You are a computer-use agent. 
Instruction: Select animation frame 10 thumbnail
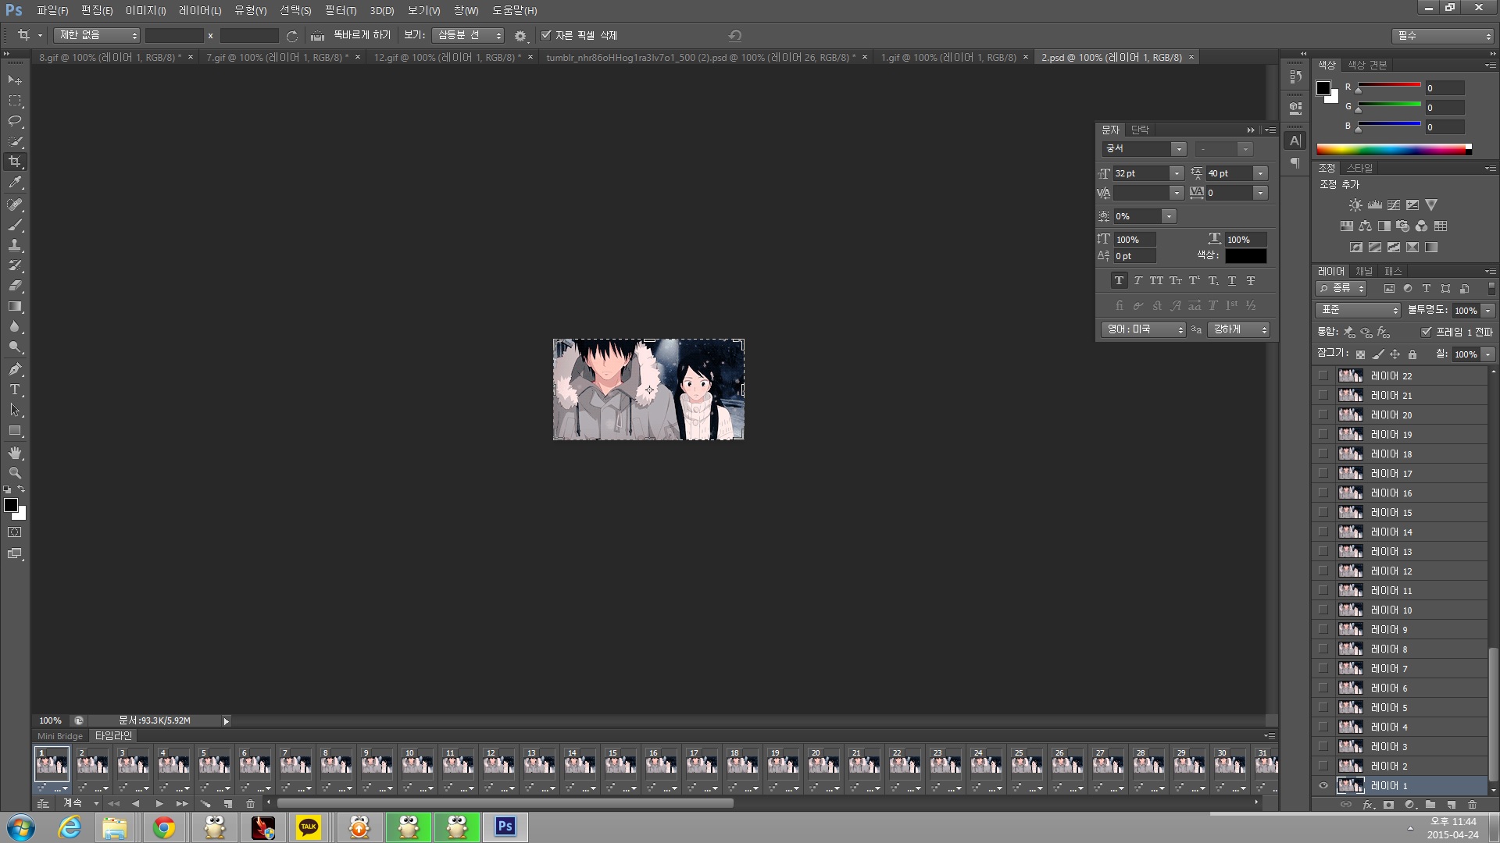click(417, 763)
